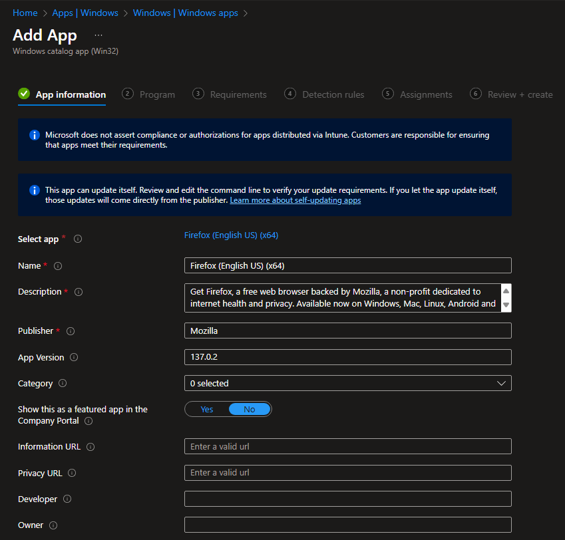Viewport: 565px width, 540px height.
Task: Click the Information URL info icon
Action: click(x=91, y=447)
